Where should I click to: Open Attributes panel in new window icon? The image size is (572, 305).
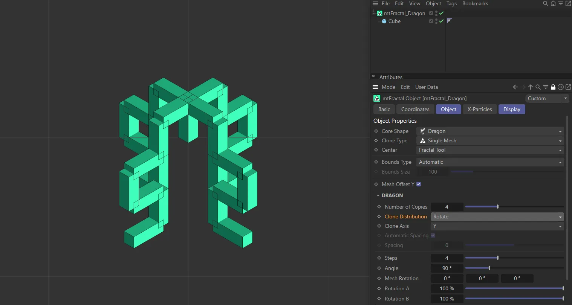pos(568,87)
